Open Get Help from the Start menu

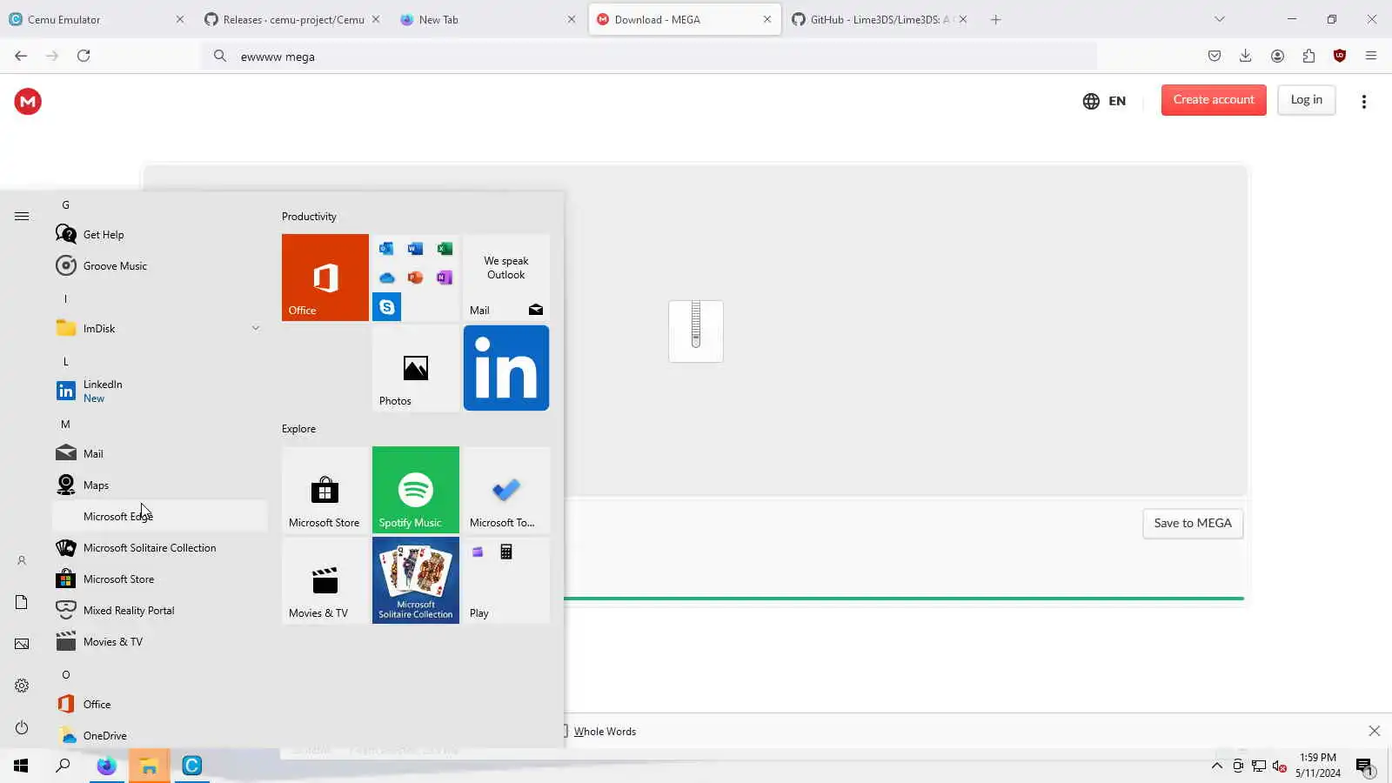coord(160,234)
